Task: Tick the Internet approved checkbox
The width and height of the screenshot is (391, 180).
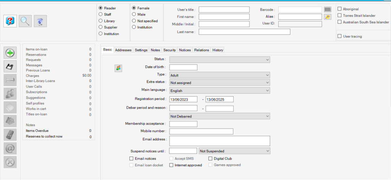Action: click(x=171, y=165)
